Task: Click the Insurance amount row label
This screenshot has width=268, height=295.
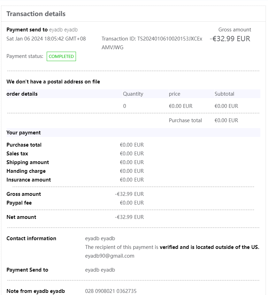Action: tap(29, 180)
